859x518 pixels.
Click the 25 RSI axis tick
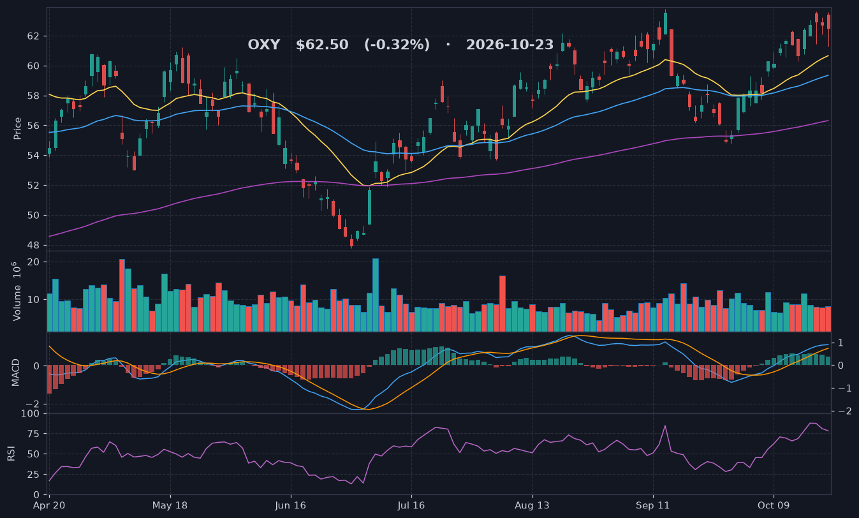35,475
